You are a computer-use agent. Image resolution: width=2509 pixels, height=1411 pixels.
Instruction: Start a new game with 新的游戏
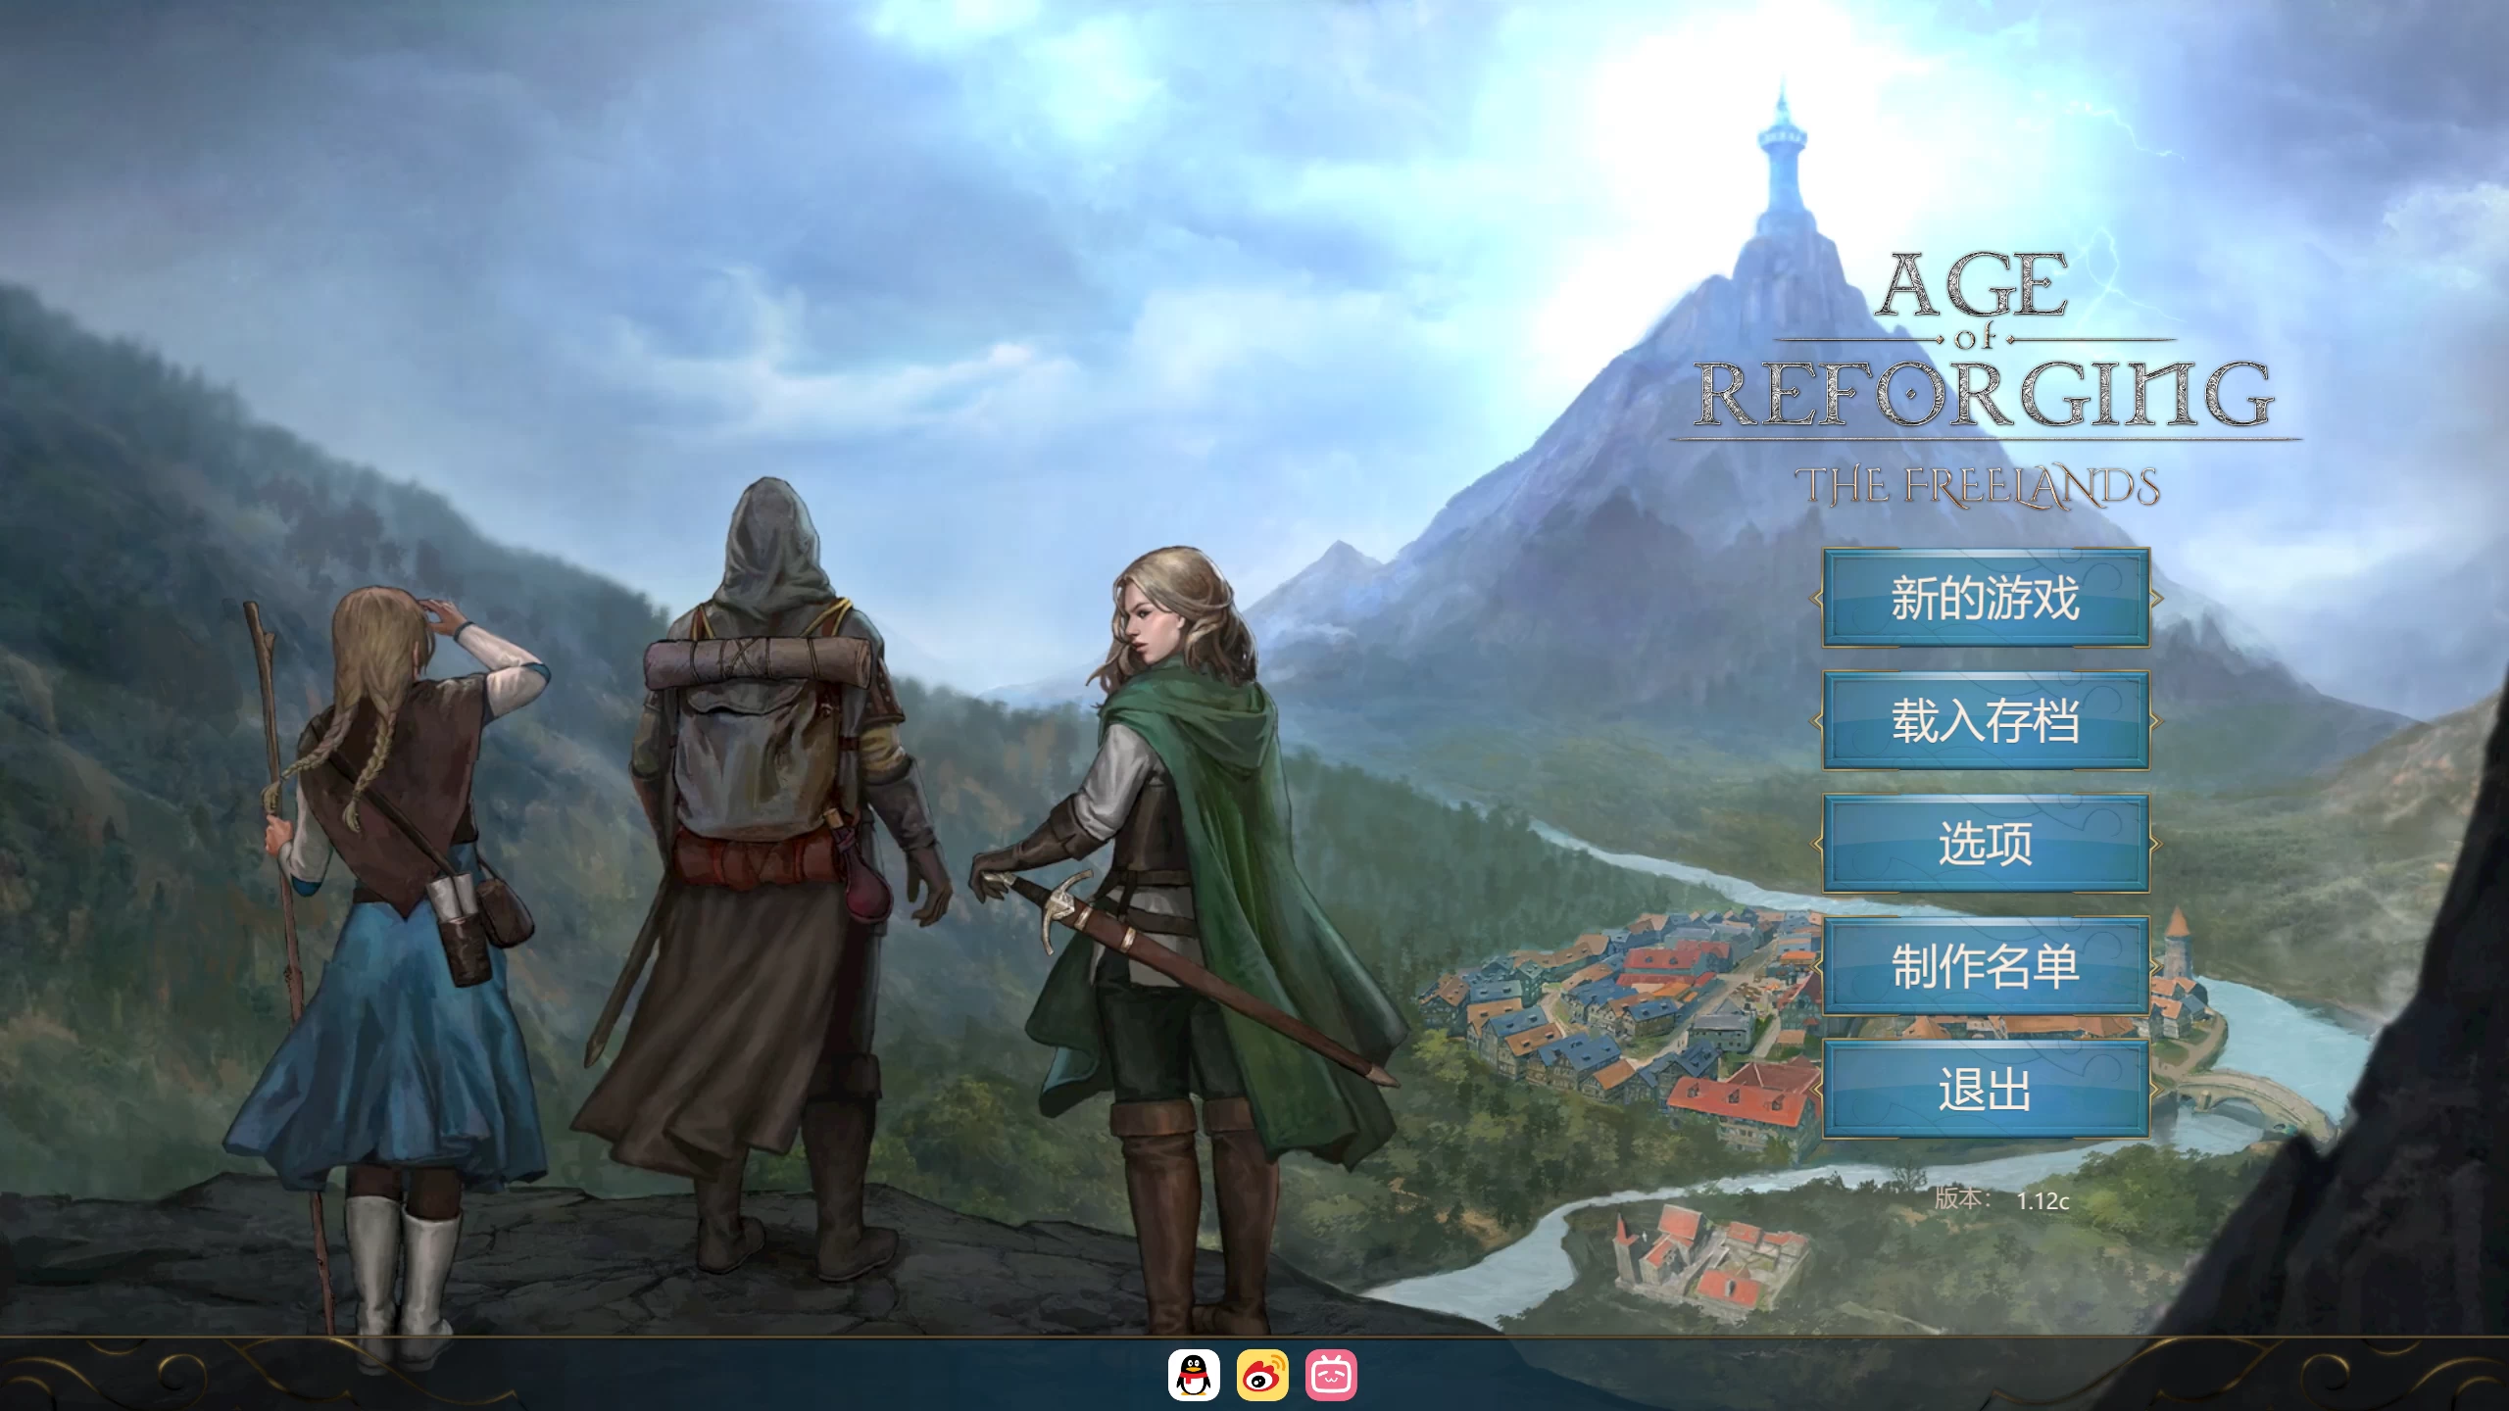[1986, 598]
